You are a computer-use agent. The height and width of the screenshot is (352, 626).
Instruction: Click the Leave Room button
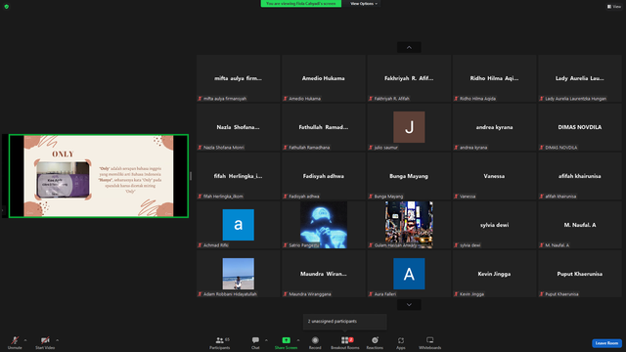coord(606,343)
